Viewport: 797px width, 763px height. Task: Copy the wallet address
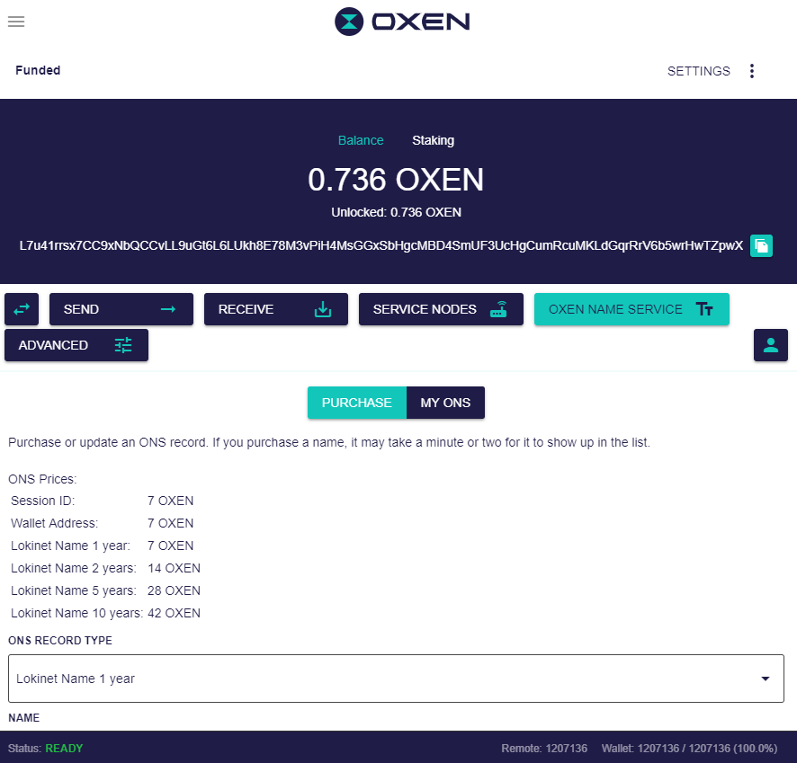(761, 245)
